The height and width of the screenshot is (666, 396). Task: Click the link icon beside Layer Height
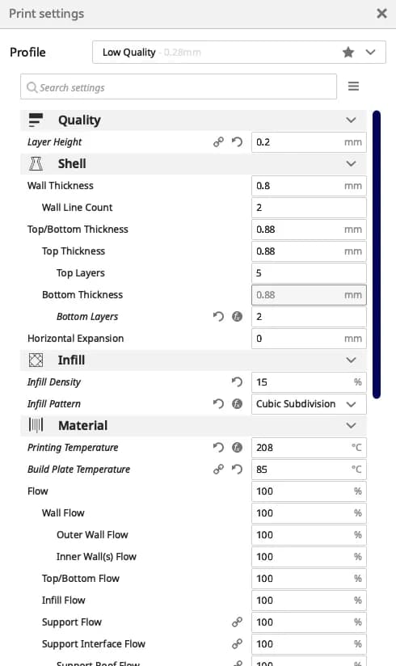218,142
